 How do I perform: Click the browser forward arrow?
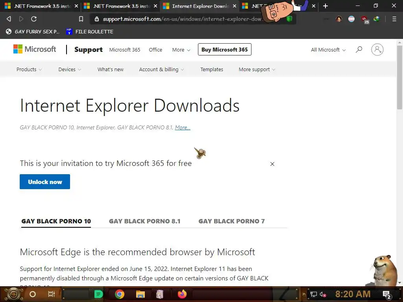tap(21, 19)
